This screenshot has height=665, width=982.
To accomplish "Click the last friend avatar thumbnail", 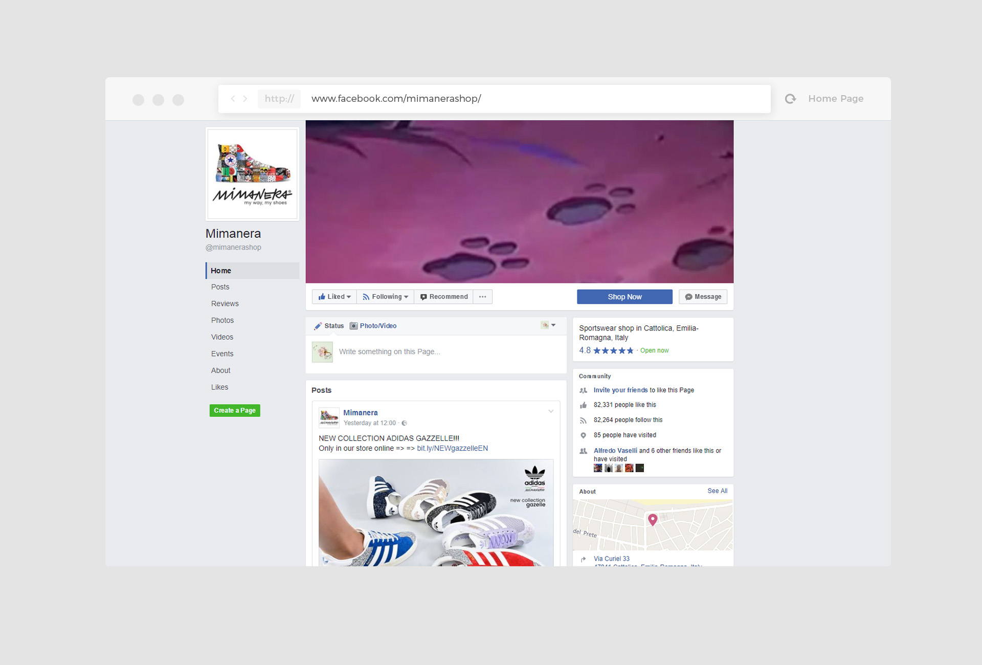I will 640,468.
